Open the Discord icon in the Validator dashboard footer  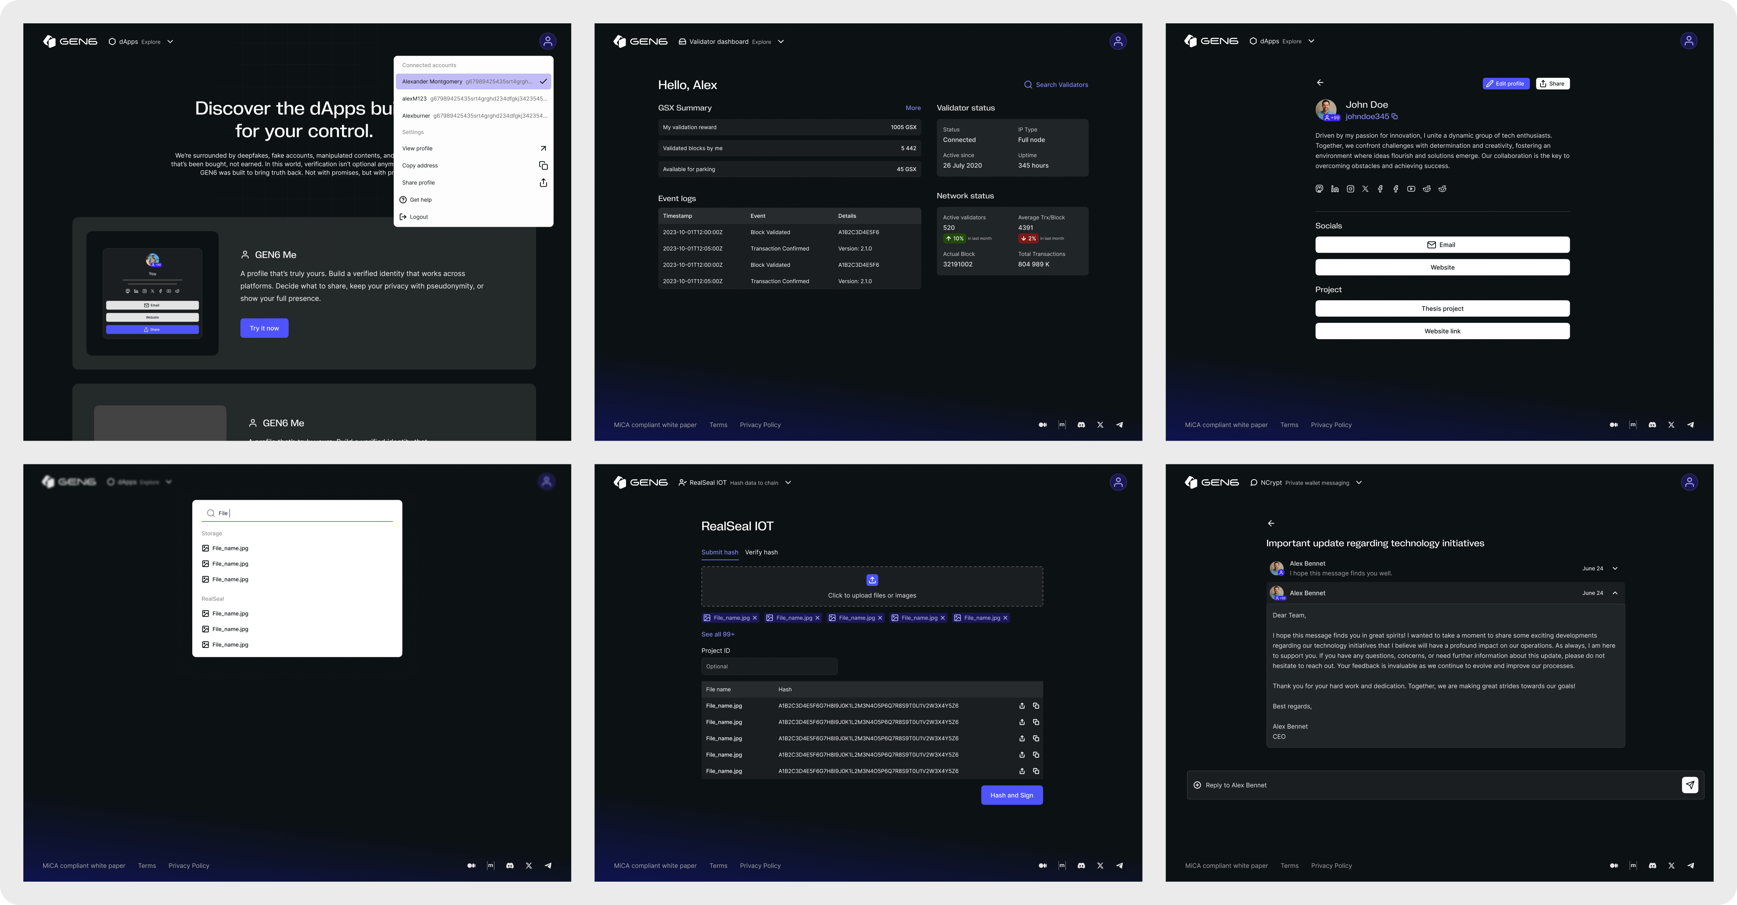click(1081, 425)
